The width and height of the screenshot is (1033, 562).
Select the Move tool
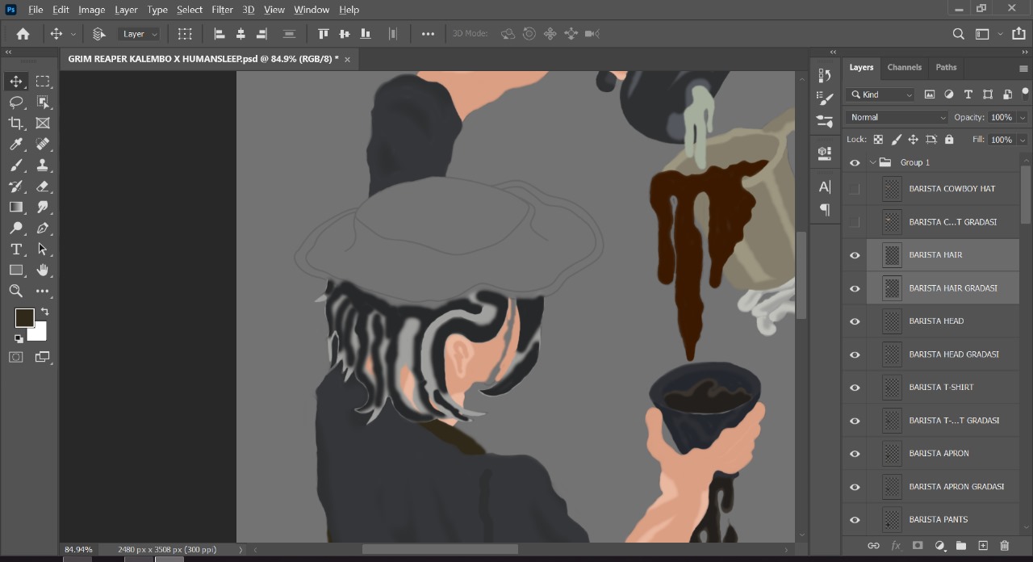coord(16,82)
